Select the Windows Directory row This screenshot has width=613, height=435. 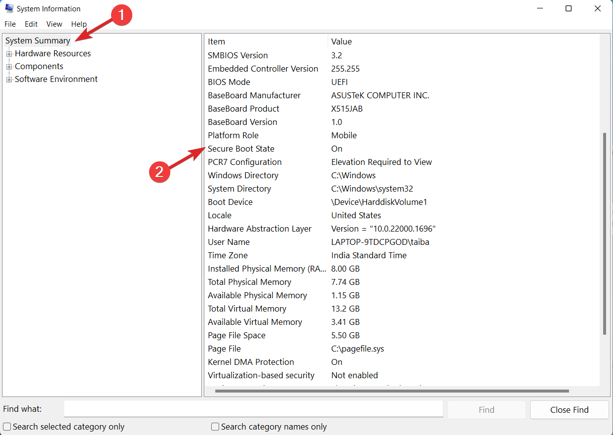point(402,175)
